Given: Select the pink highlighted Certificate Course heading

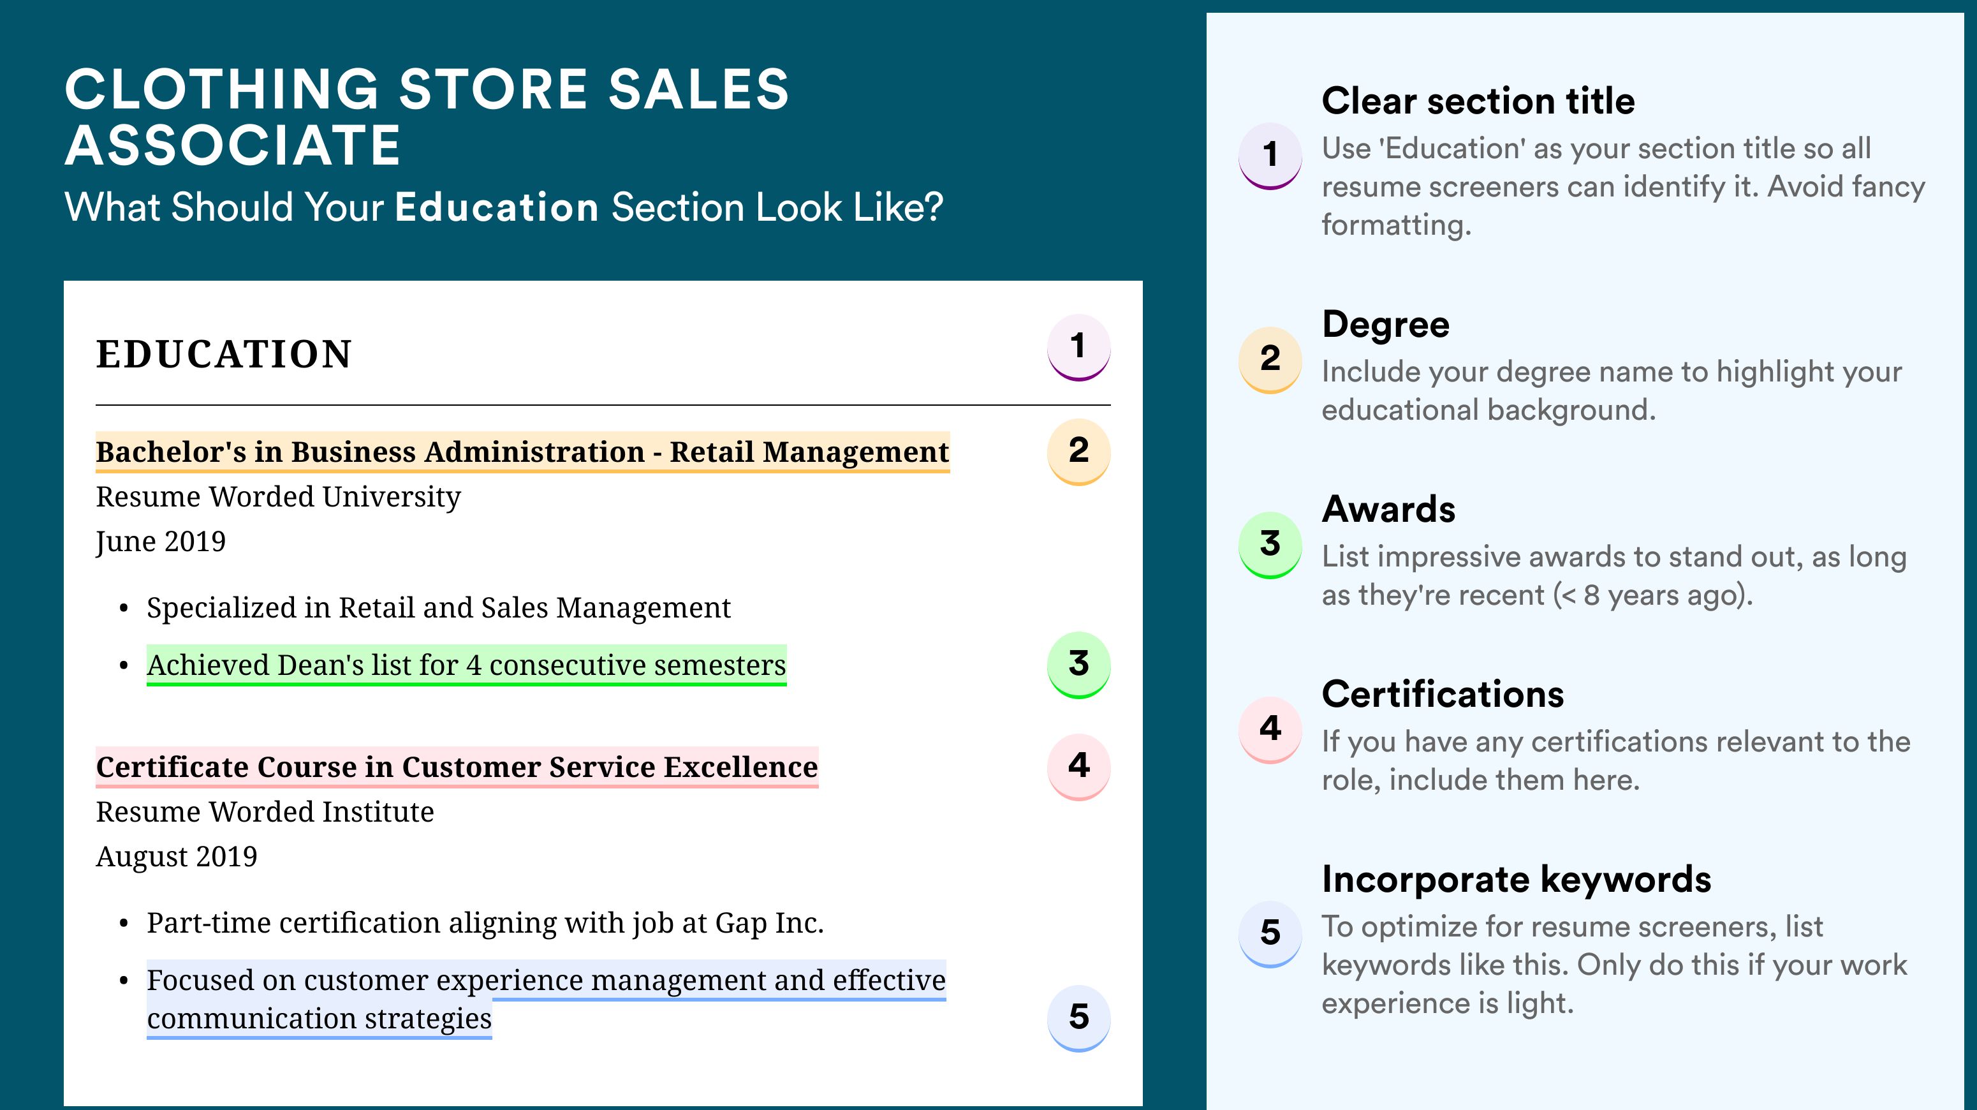Looking at the screenshot, I should [457, 767].
